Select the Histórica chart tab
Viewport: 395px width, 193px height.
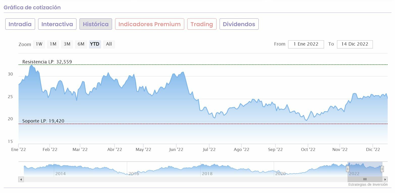96,24
